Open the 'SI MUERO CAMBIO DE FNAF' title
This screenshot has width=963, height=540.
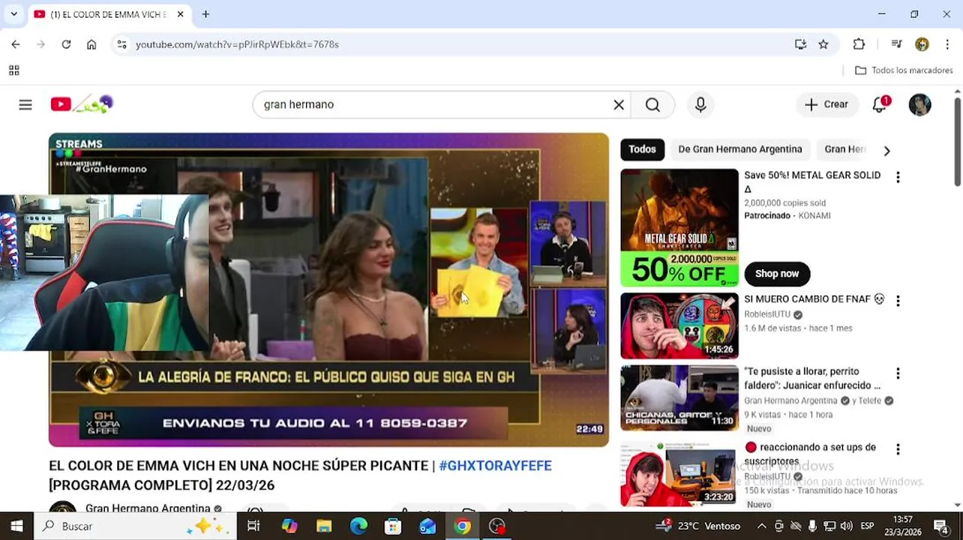point(814,299)
